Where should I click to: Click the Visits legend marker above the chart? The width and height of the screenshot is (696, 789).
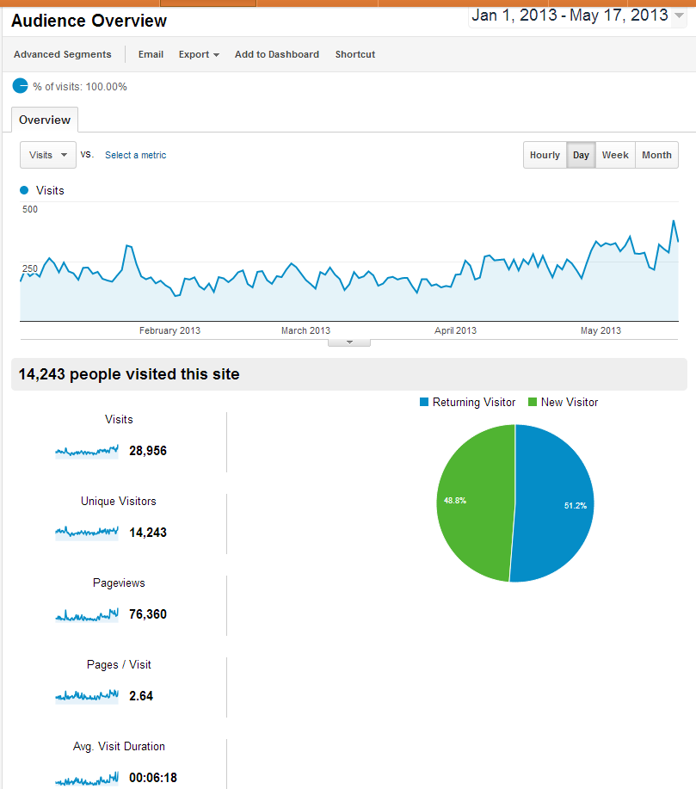[x=24, y=190]
